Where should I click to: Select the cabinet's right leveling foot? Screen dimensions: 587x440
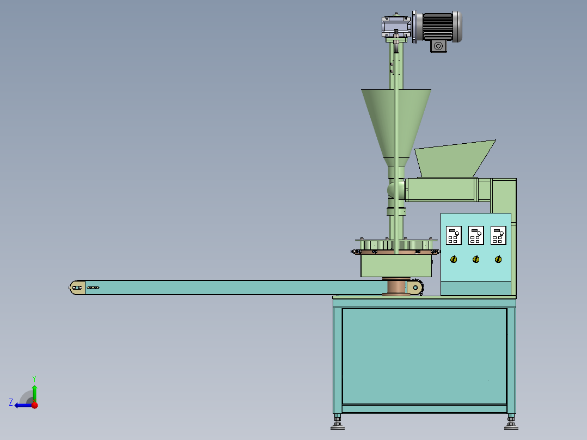pyautogui.click(x=511, y=421)
